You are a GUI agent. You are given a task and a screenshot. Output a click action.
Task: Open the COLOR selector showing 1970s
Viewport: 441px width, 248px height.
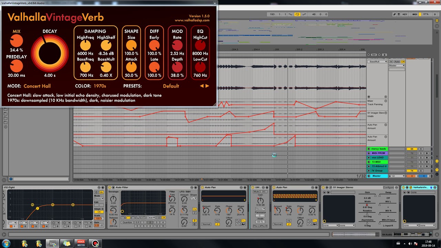click(100, 86)
